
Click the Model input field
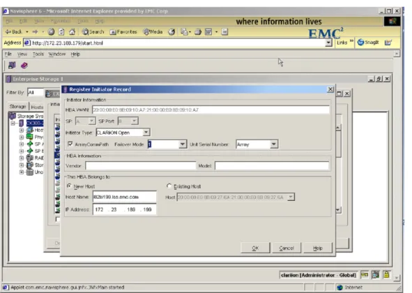[x=272, y=166]
